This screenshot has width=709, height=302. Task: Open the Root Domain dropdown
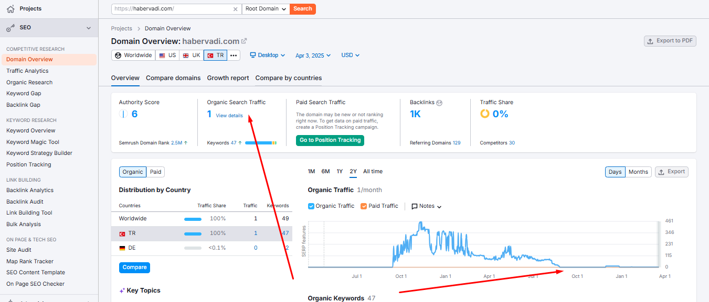pos(266,9)
